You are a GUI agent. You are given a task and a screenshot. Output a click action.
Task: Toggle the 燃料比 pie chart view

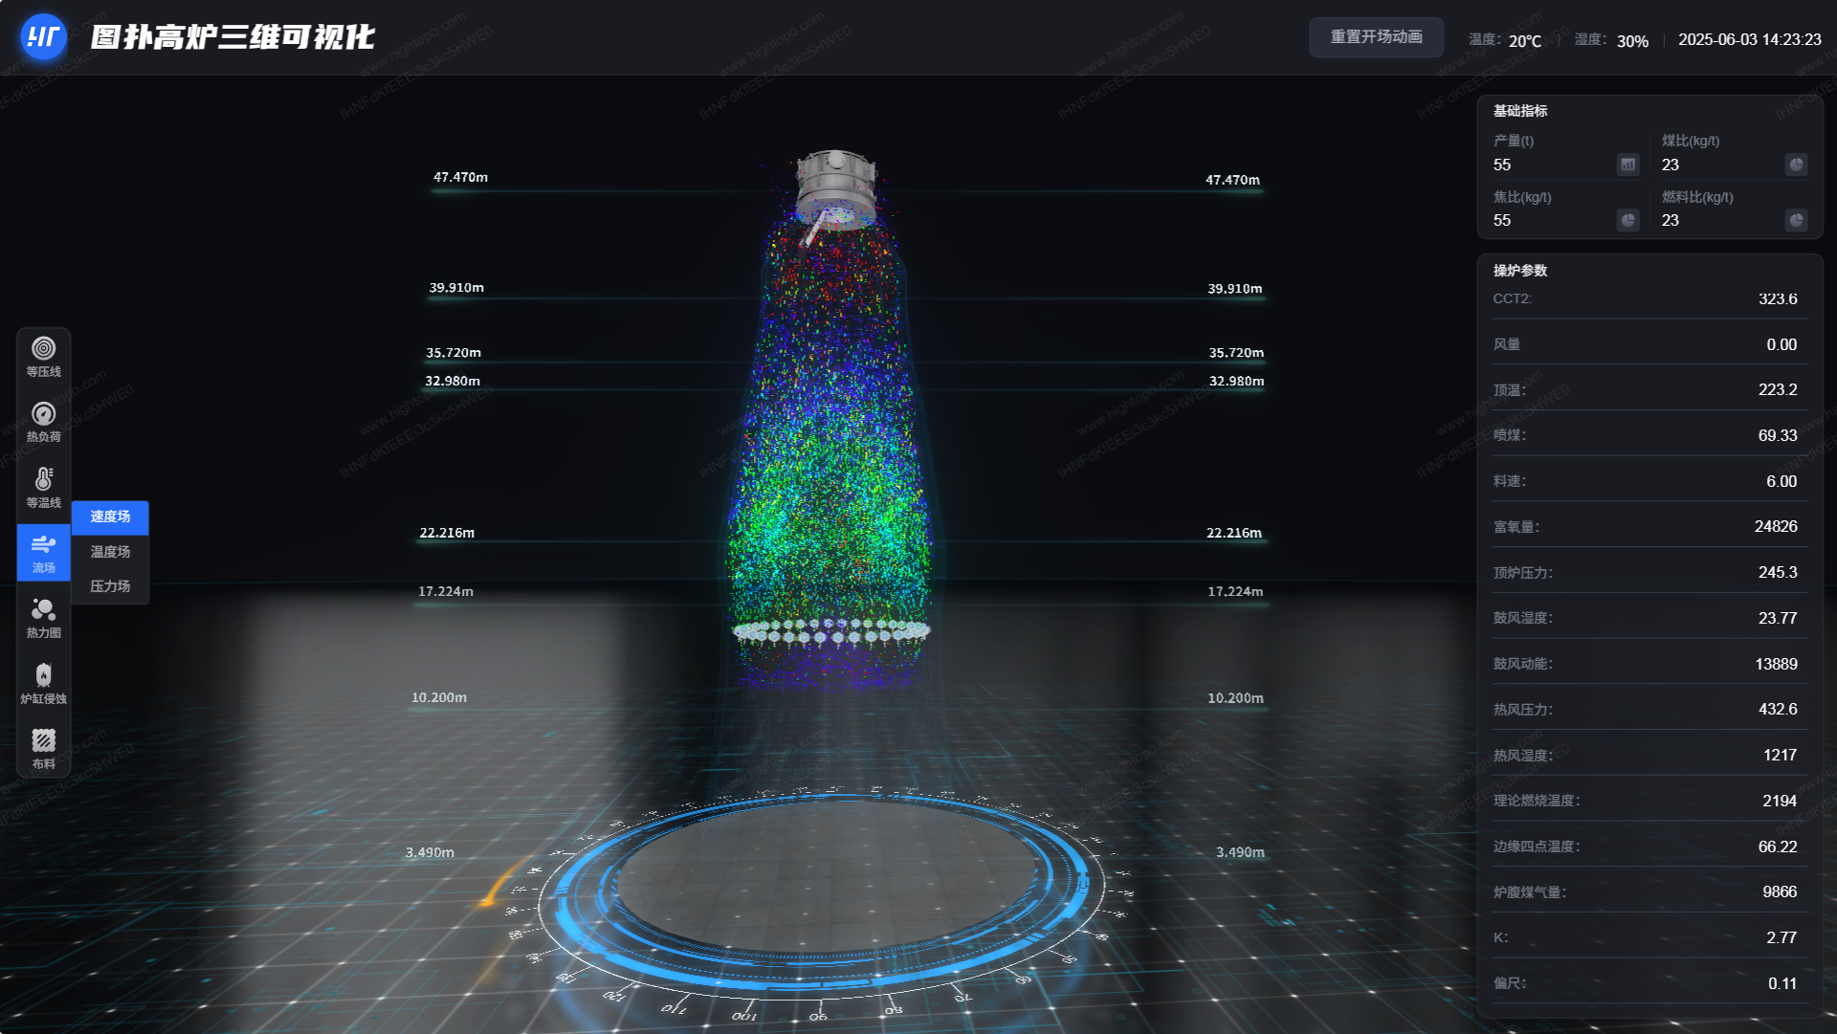click(x=1796, y=220)
